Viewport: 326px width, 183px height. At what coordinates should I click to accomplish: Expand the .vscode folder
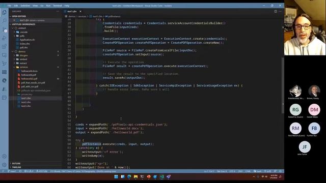click(24, 32)
